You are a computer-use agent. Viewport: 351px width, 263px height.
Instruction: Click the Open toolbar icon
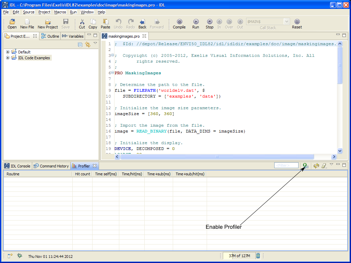tap(12, 24)
